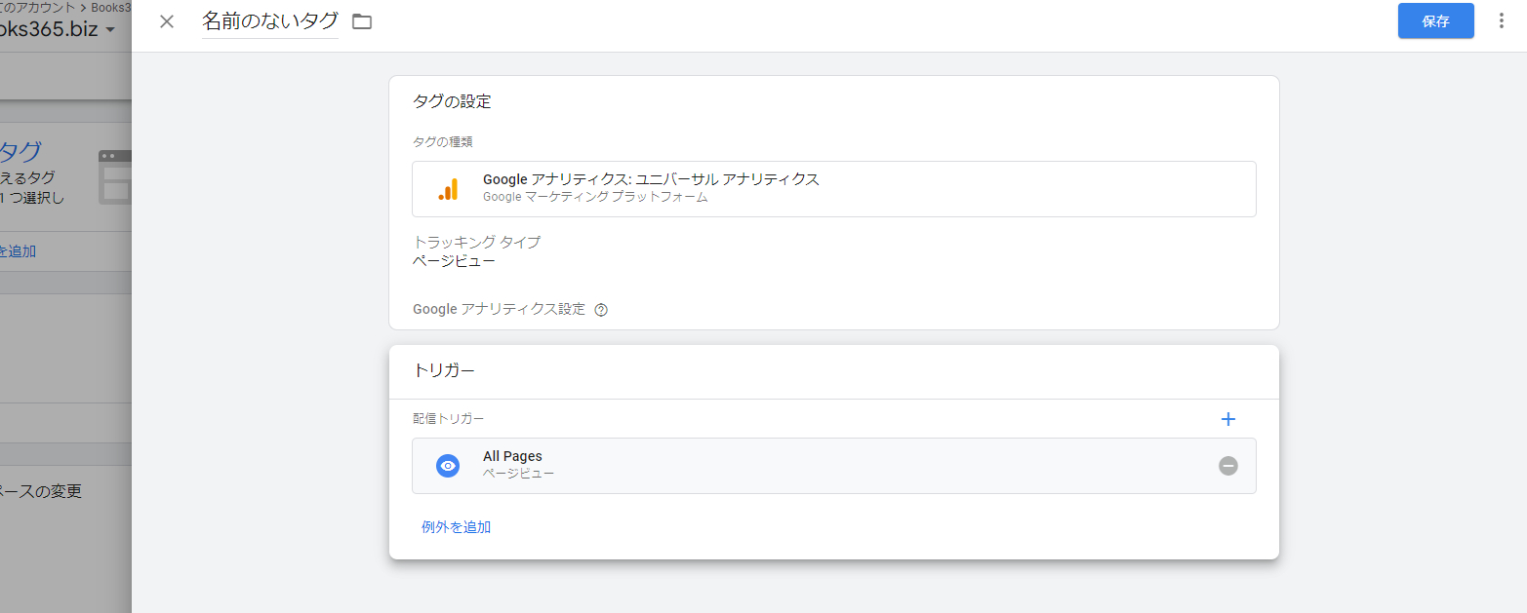Click the blue を追加 link in the sidebar
The width and height of the screenshot is (1527, 613).
coord(20,250)
